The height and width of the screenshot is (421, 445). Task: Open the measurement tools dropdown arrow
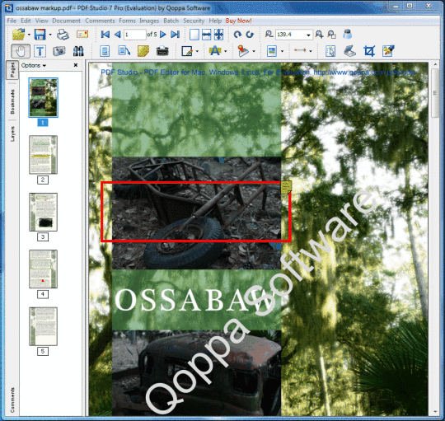(x=311, y=51)
